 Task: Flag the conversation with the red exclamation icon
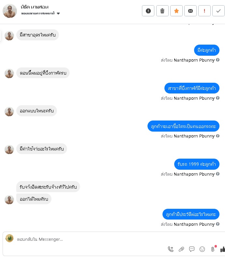204,11
